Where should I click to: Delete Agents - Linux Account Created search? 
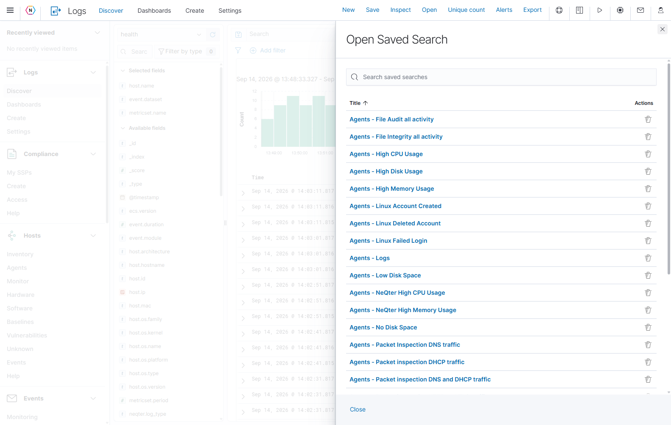point(648,206)
